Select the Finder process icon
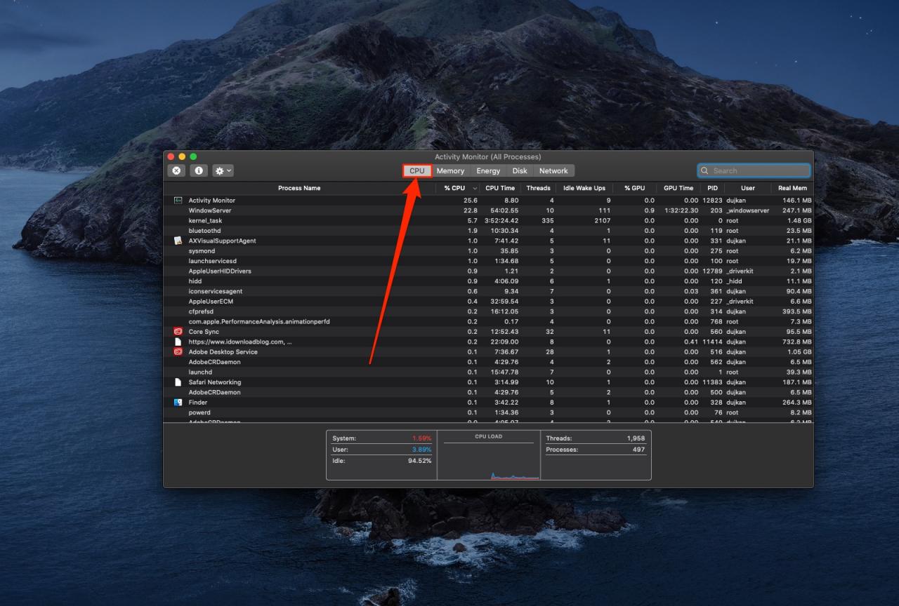The width and height of the screenshot is (899, 606). pyautogui.click(x=178, y=403)
